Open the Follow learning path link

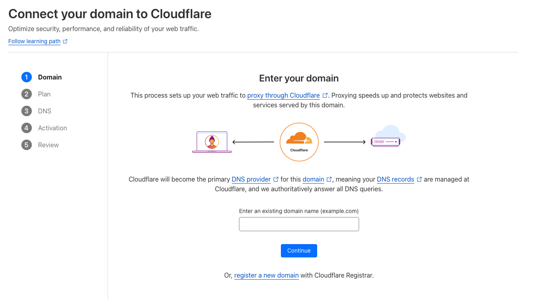34,41
